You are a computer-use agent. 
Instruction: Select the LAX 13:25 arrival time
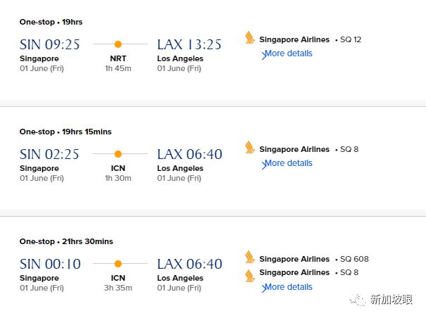click(189, 44)
